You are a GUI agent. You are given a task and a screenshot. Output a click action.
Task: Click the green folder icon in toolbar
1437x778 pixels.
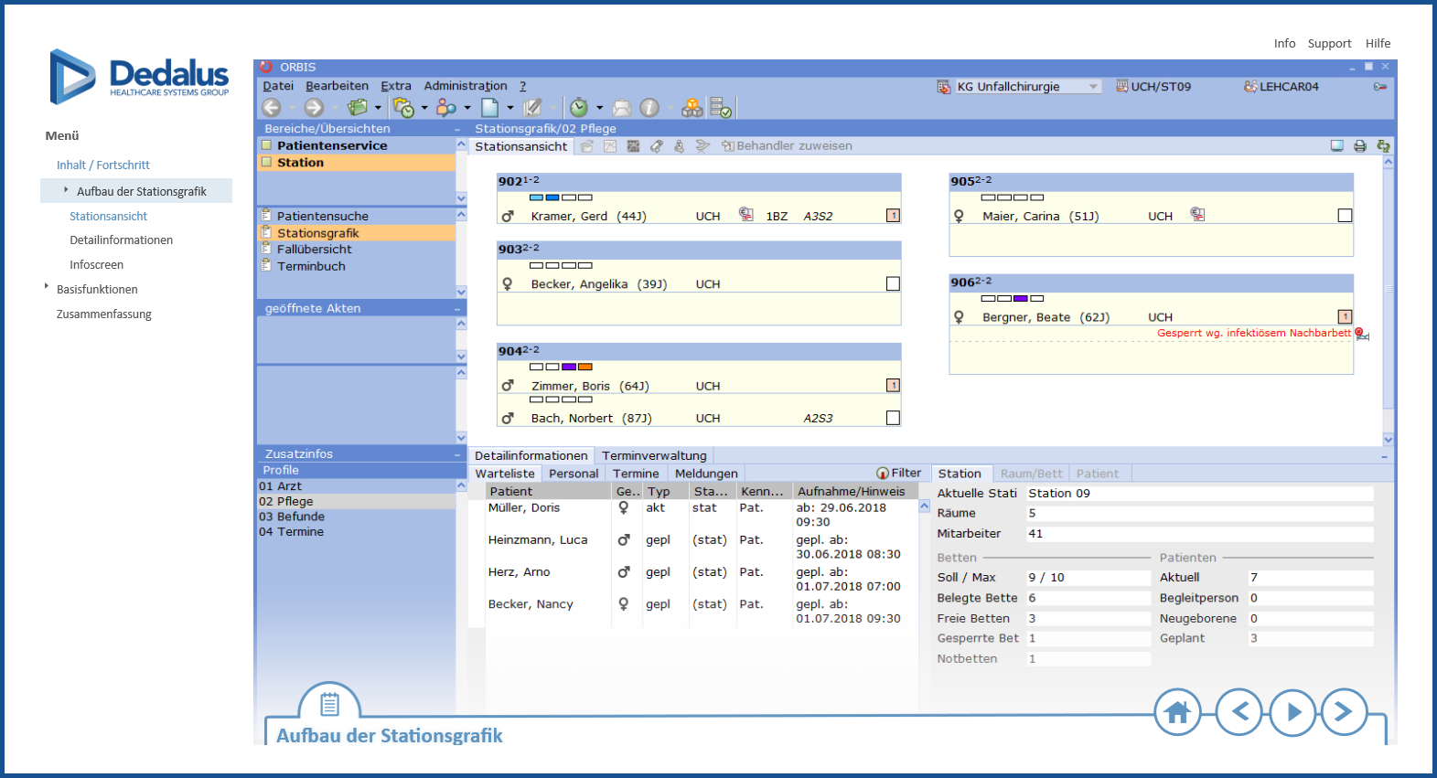pos(358,108)
